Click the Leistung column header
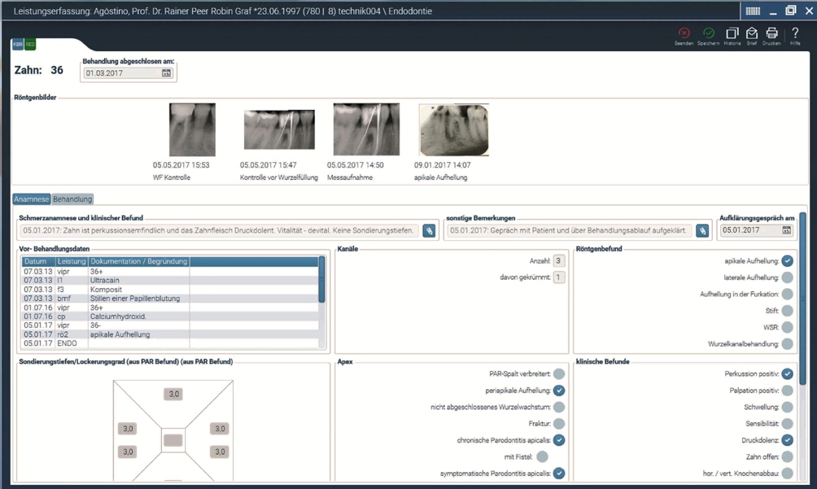The image size is (817, 489). 72,261
